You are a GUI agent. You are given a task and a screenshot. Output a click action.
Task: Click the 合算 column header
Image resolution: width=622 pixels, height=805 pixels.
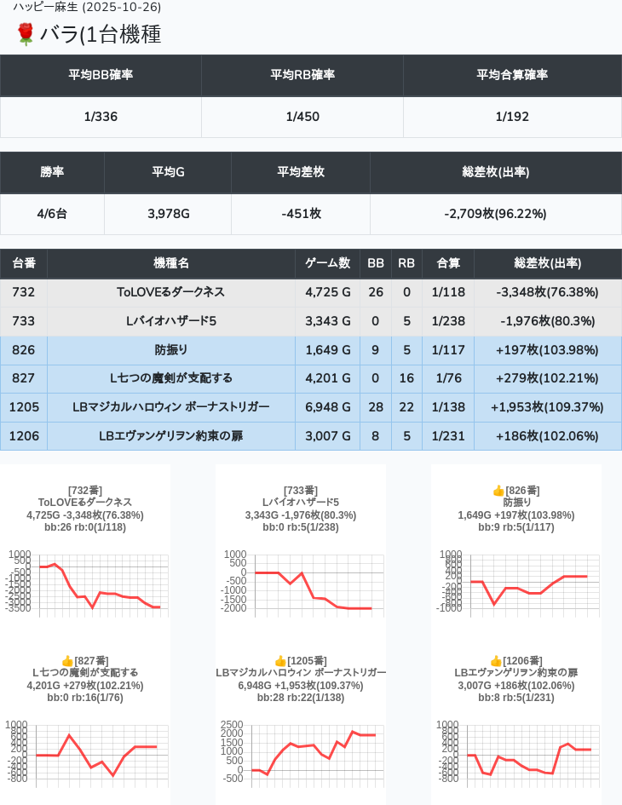(448, 263)
